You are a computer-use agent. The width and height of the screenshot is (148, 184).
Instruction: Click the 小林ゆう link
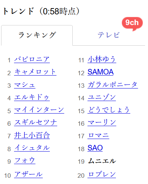pyautogui.click(x=102, y=59)
